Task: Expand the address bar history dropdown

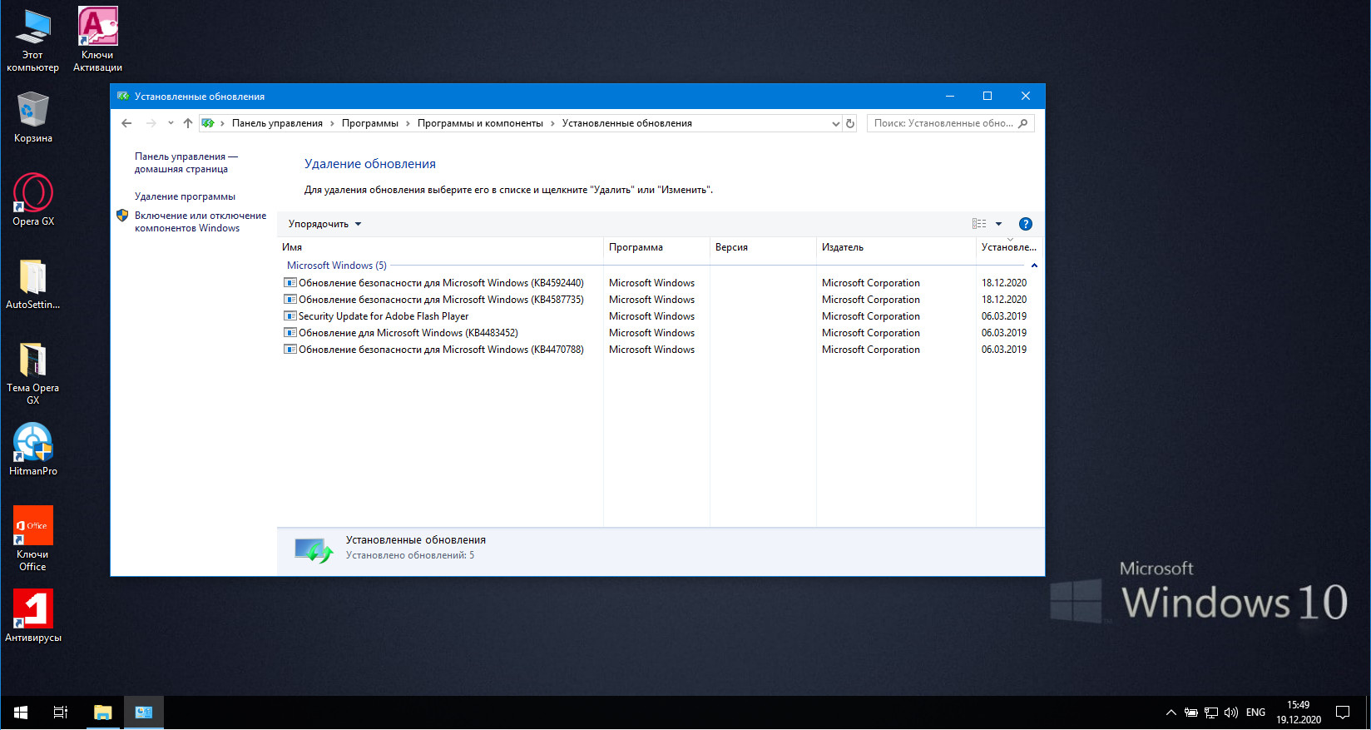Action: click(x=835, y=124)
